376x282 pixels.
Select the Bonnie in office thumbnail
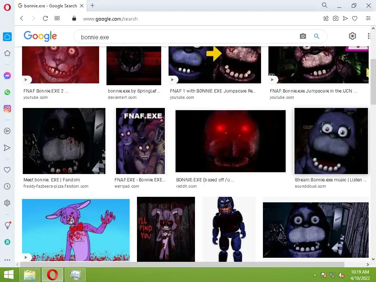point(315,230)
